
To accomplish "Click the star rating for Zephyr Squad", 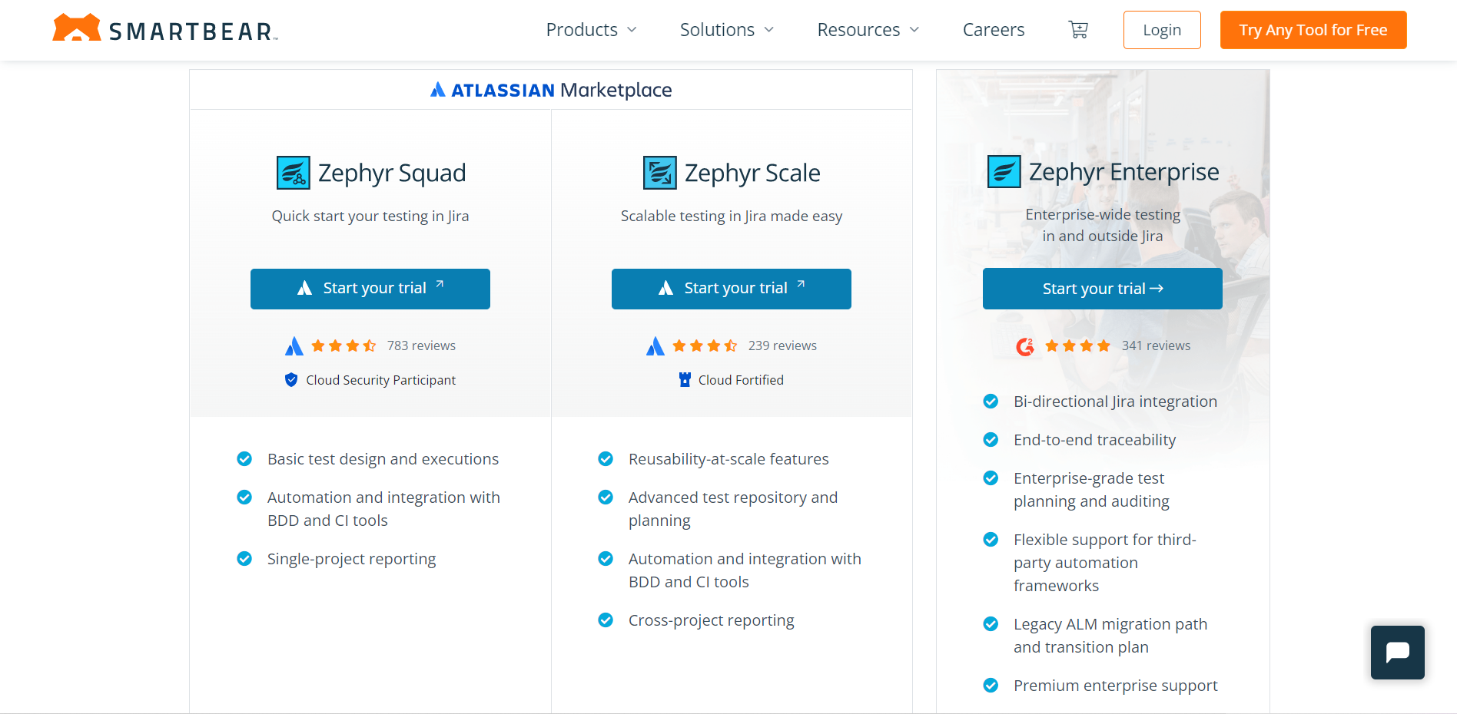I will 344,346.
